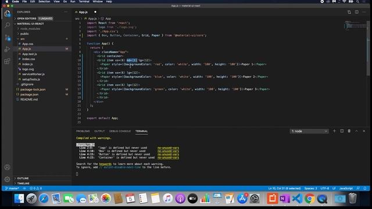Open the Explorer view in activity bar
This screenshot has width=372, height=209.
(x=7, y=13)
